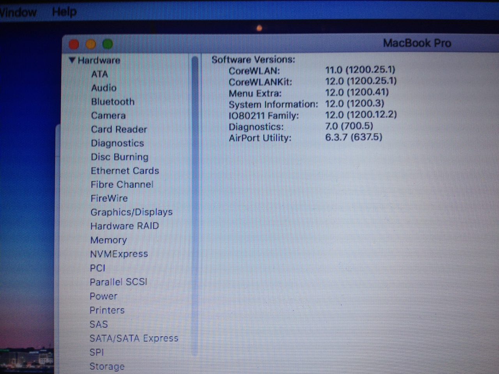499x374 pixels.
Task: Select Bluetooth in the sidebar
Action: (113, 102)
